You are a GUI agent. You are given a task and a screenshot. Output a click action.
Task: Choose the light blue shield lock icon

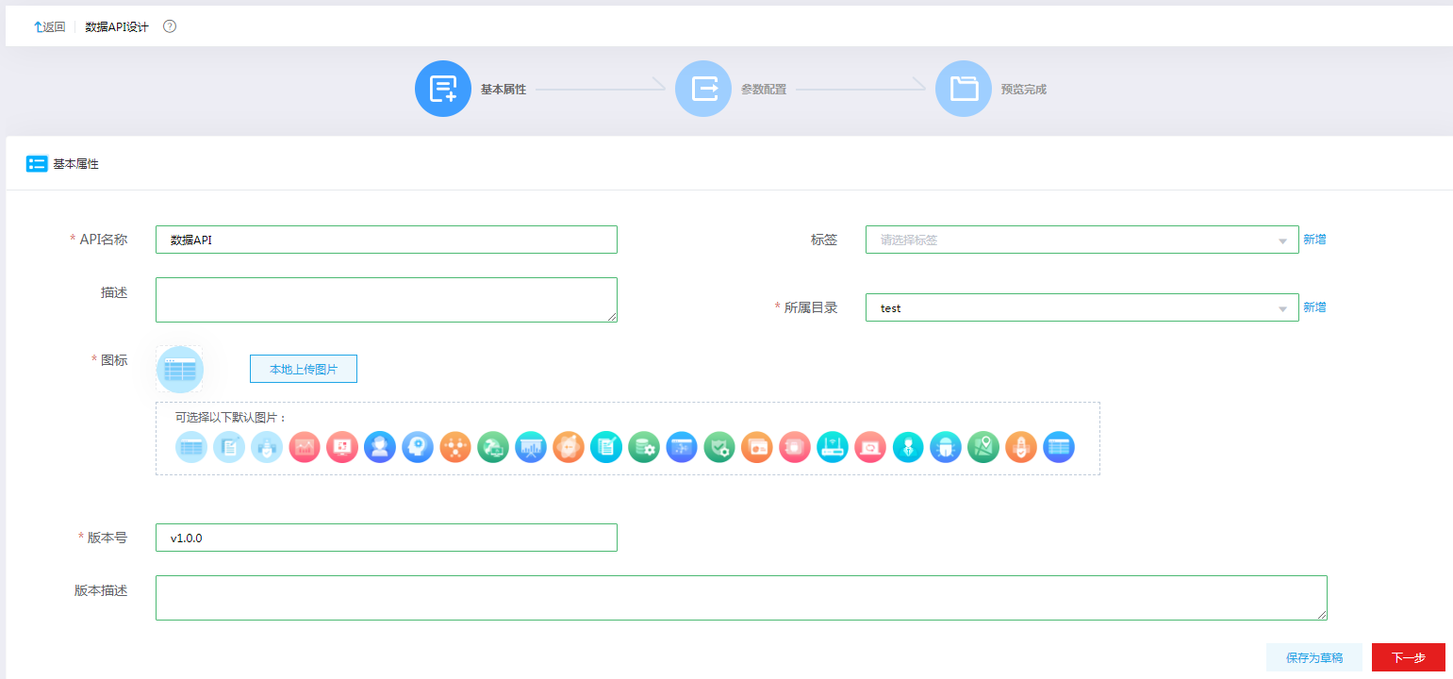coord(267,447)
